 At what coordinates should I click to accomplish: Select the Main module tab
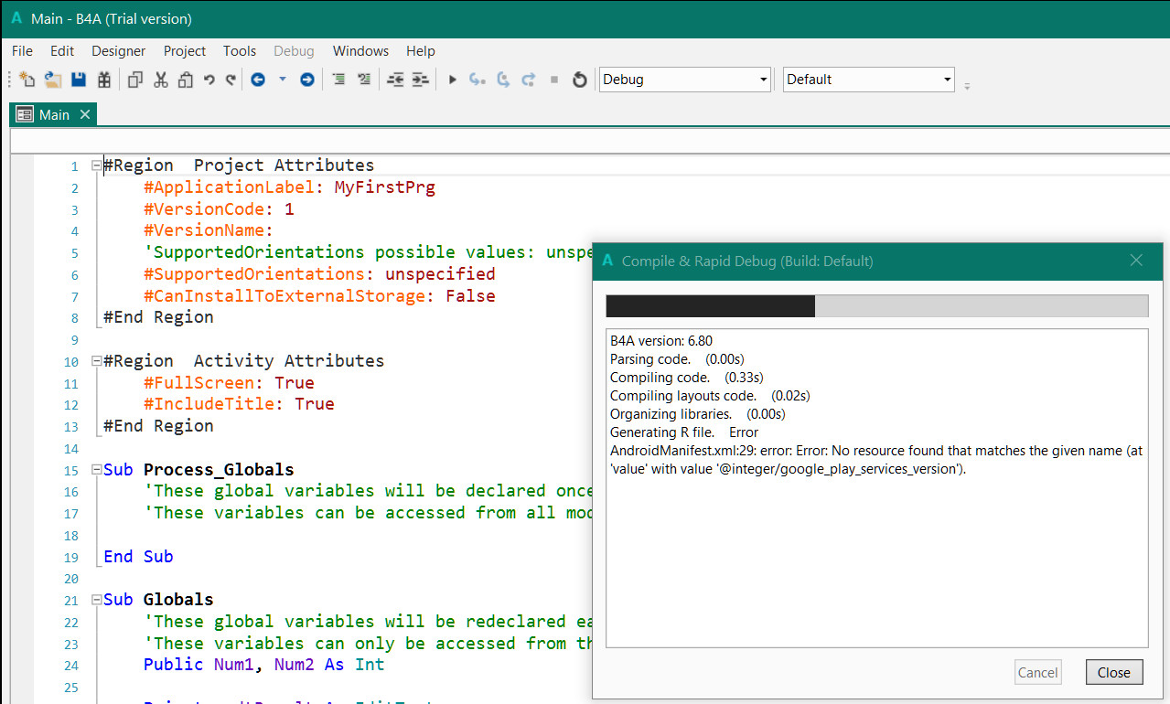(x=53, y=114)
